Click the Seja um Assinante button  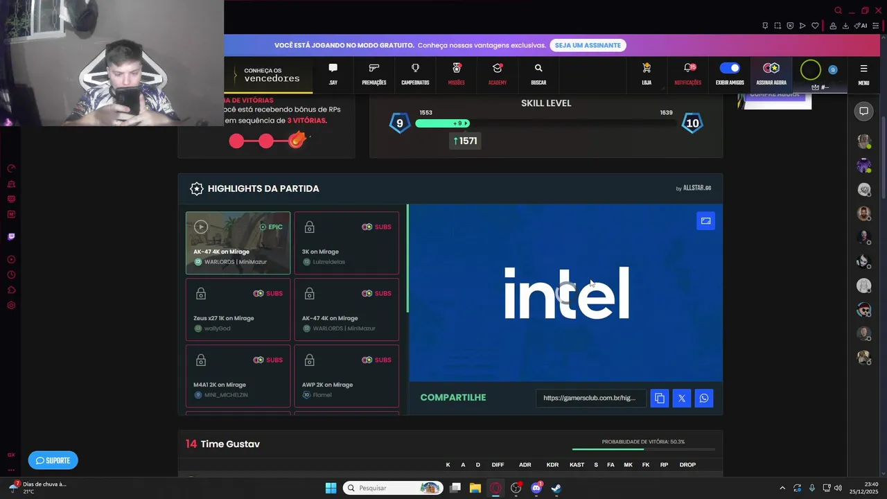tap(588, 45)
